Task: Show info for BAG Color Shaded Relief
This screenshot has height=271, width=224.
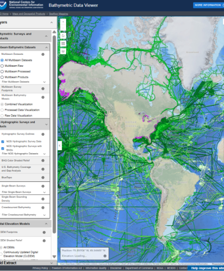Action: [43, 161]
